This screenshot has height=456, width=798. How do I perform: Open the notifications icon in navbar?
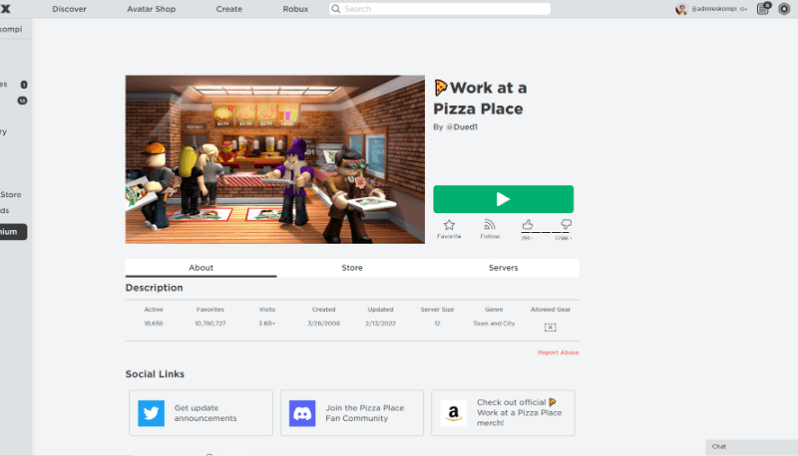(763, 9)
